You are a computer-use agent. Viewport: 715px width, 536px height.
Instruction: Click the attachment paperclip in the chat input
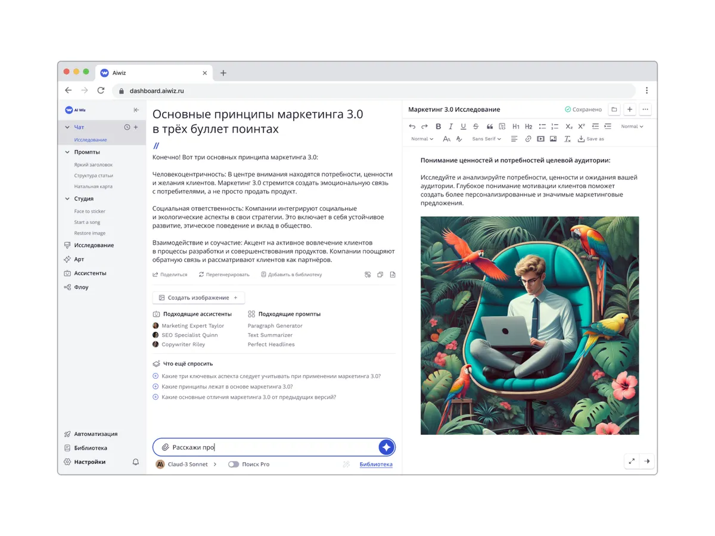tap(165, 447)
